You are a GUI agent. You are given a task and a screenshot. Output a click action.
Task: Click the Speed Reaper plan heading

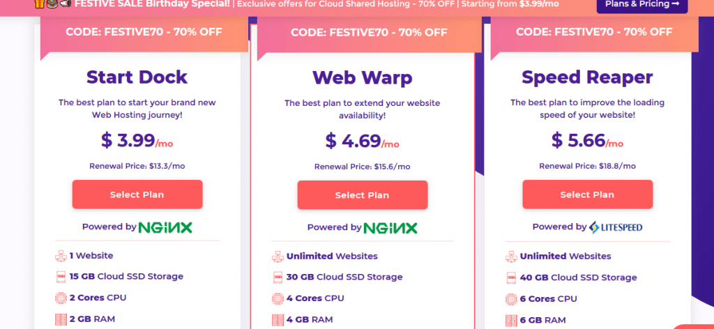pos(587,77)
